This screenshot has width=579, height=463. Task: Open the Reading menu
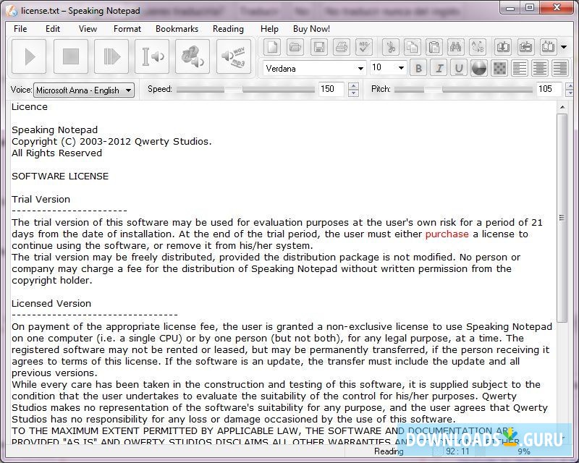[228, 29]
